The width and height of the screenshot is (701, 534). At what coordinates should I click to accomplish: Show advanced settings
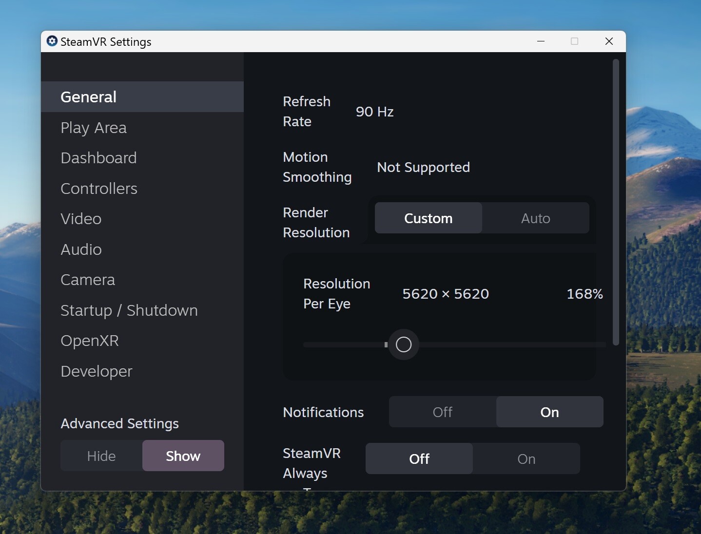click(183, 456)
